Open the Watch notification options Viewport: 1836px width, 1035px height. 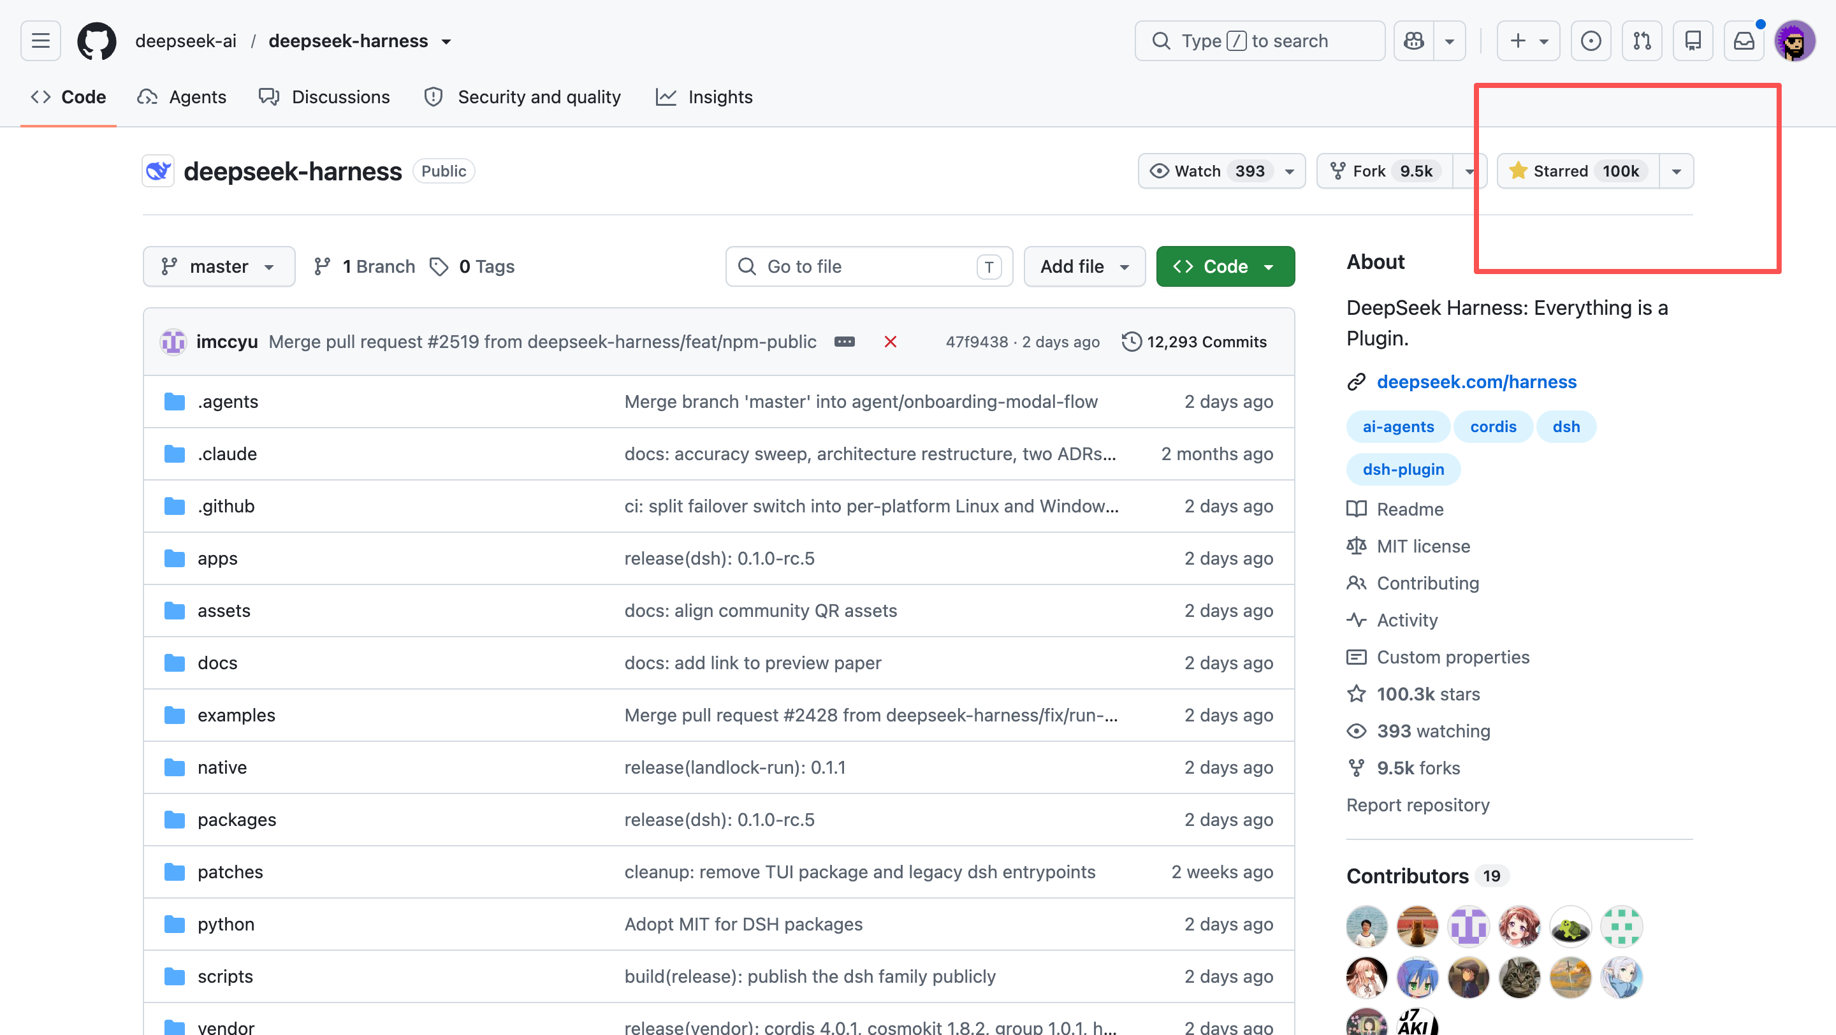click(x=1221, y=171)
